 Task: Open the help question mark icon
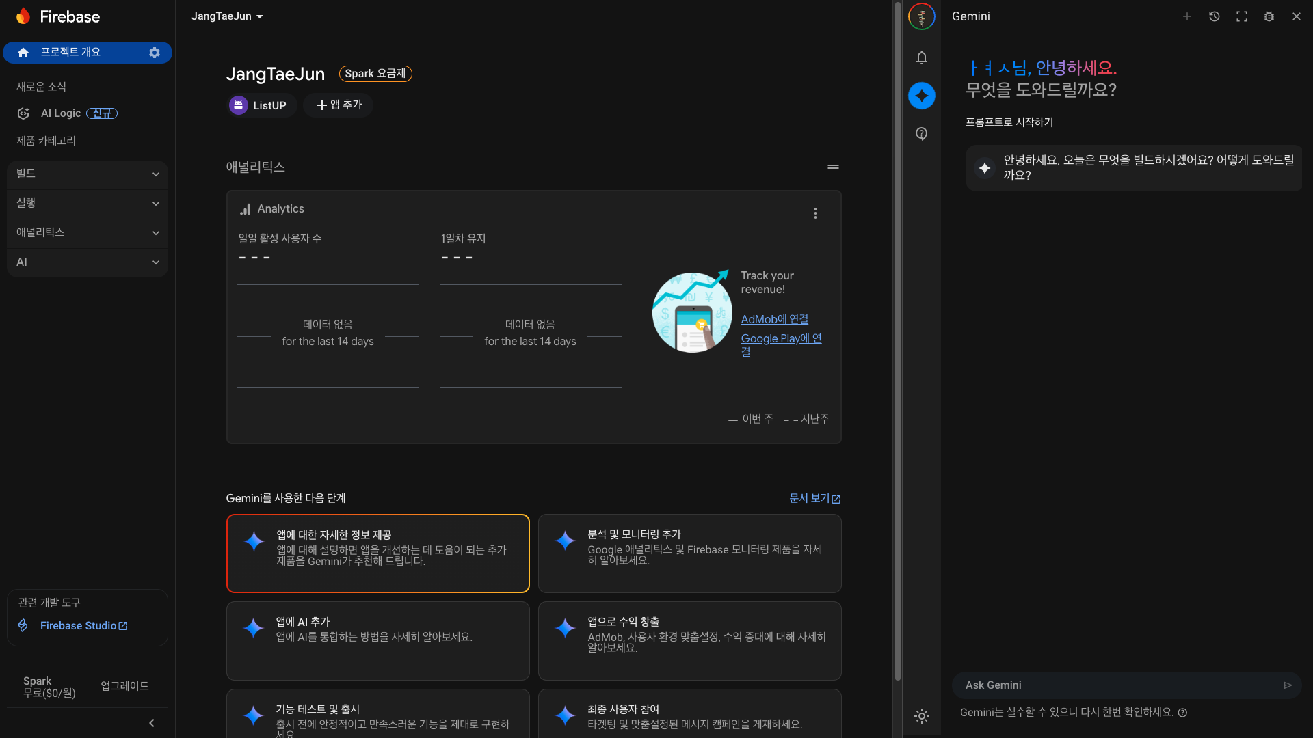[921, 133]
